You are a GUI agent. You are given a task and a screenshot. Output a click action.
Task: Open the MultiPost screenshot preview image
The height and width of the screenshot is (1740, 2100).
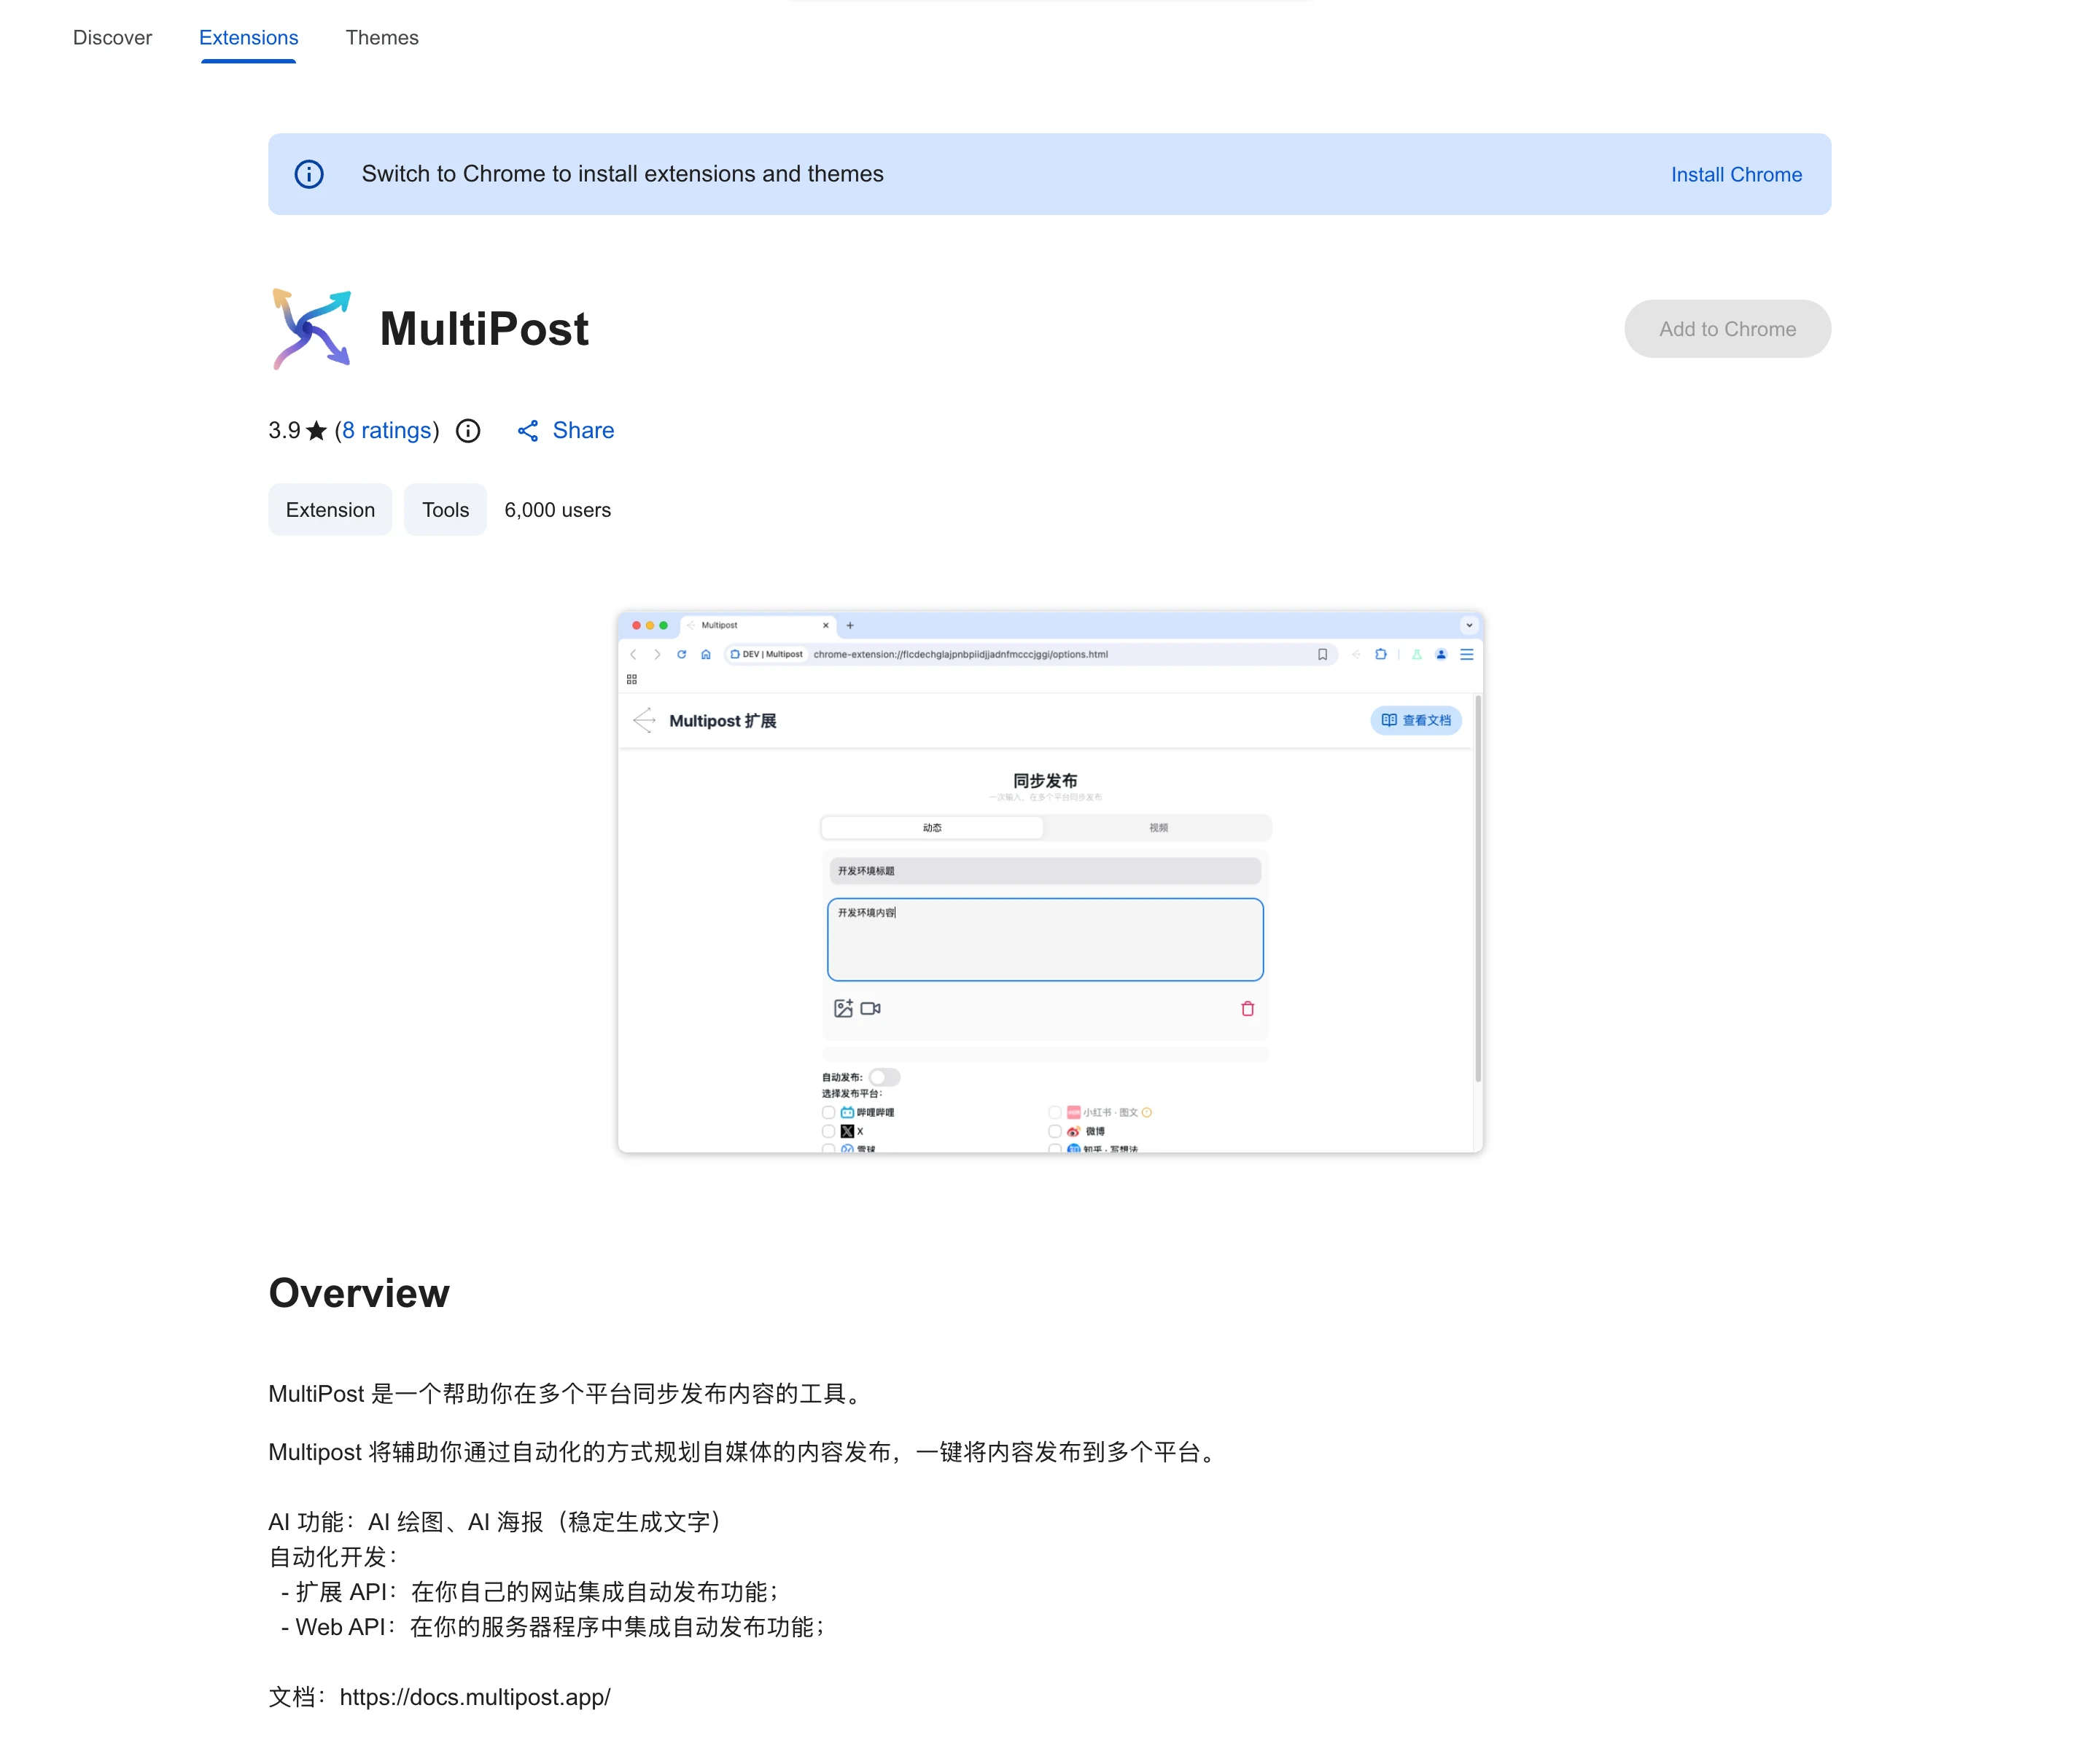coord(1050,881)
